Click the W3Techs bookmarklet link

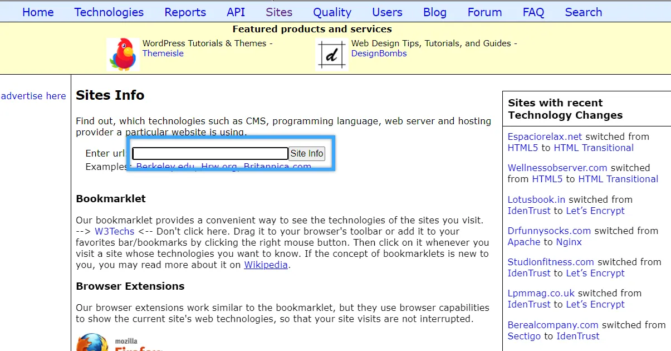pos(114,231)
